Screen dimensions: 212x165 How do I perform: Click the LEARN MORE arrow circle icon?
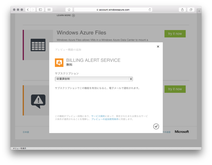(73, 16)
